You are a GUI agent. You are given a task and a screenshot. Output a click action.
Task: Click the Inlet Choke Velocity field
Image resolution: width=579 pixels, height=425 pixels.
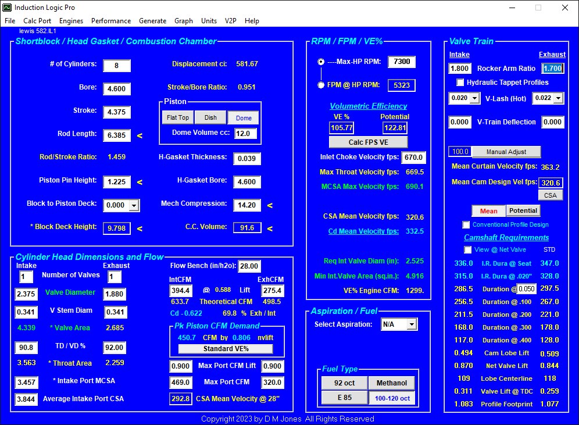[413, 158]
